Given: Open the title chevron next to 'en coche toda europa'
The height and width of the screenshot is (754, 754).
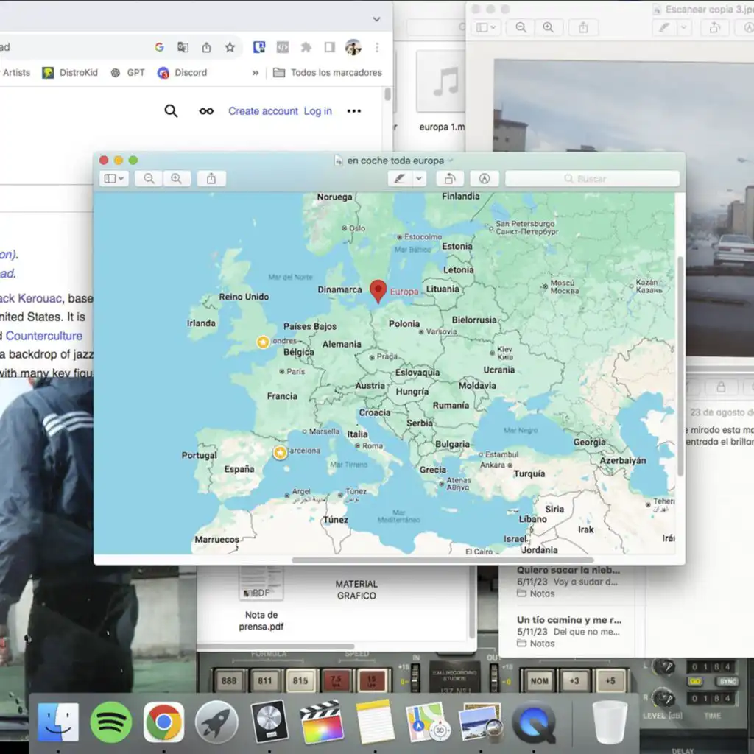Looking at the screenshot, I should coord(451,161).
